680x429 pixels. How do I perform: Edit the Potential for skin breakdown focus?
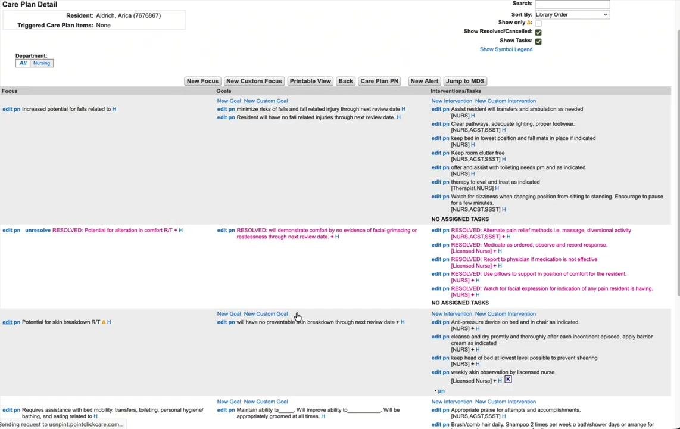(7, 322)
